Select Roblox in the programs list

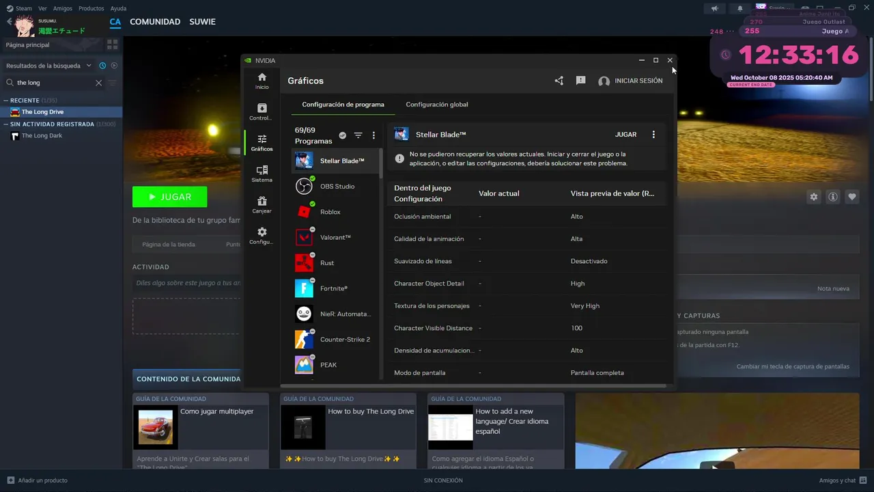click(x=335, y=212)
